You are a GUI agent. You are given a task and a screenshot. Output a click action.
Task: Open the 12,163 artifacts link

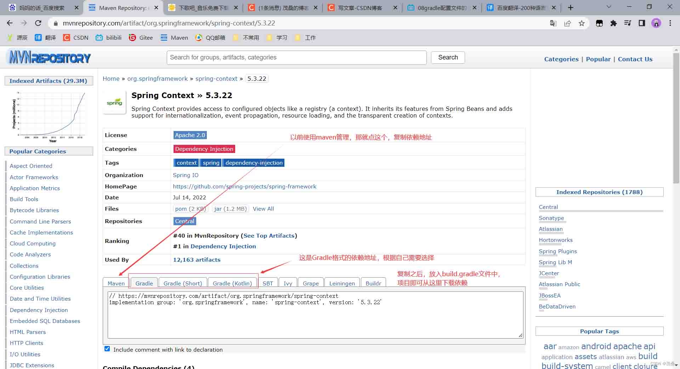tap(197, 260)
